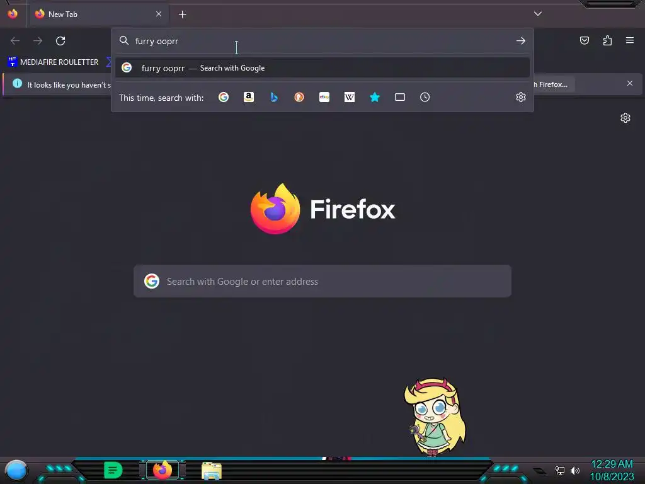Open the Start orb on taskbar
The width and height of the screenshot is (645, 484).
click(16, 471)
